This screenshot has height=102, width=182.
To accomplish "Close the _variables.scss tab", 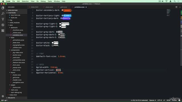I will pyautogui.click(x=86, y=7).
